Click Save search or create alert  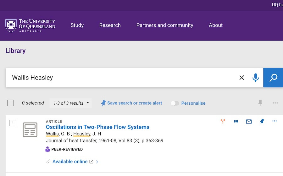[135, 103]
